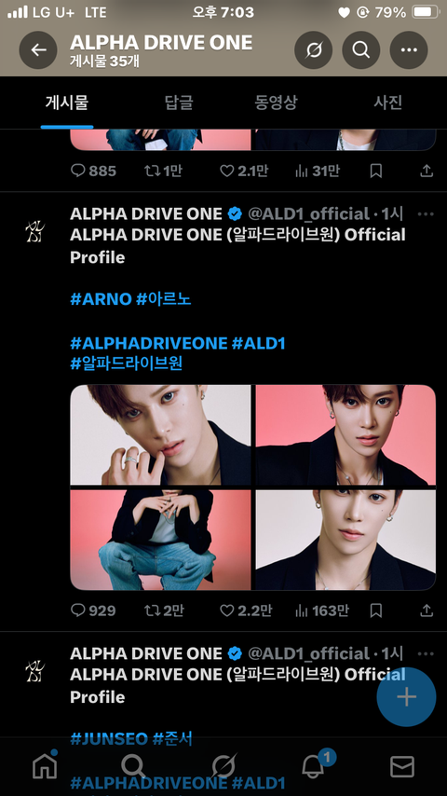The width and height of the screenshot is (447, 796).
Task: View analytics showing 163만 views
Action: [x=321, y=611]
